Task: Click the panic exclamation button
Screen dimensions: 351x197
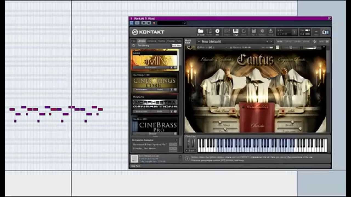Action: click(x=294, y=32)
